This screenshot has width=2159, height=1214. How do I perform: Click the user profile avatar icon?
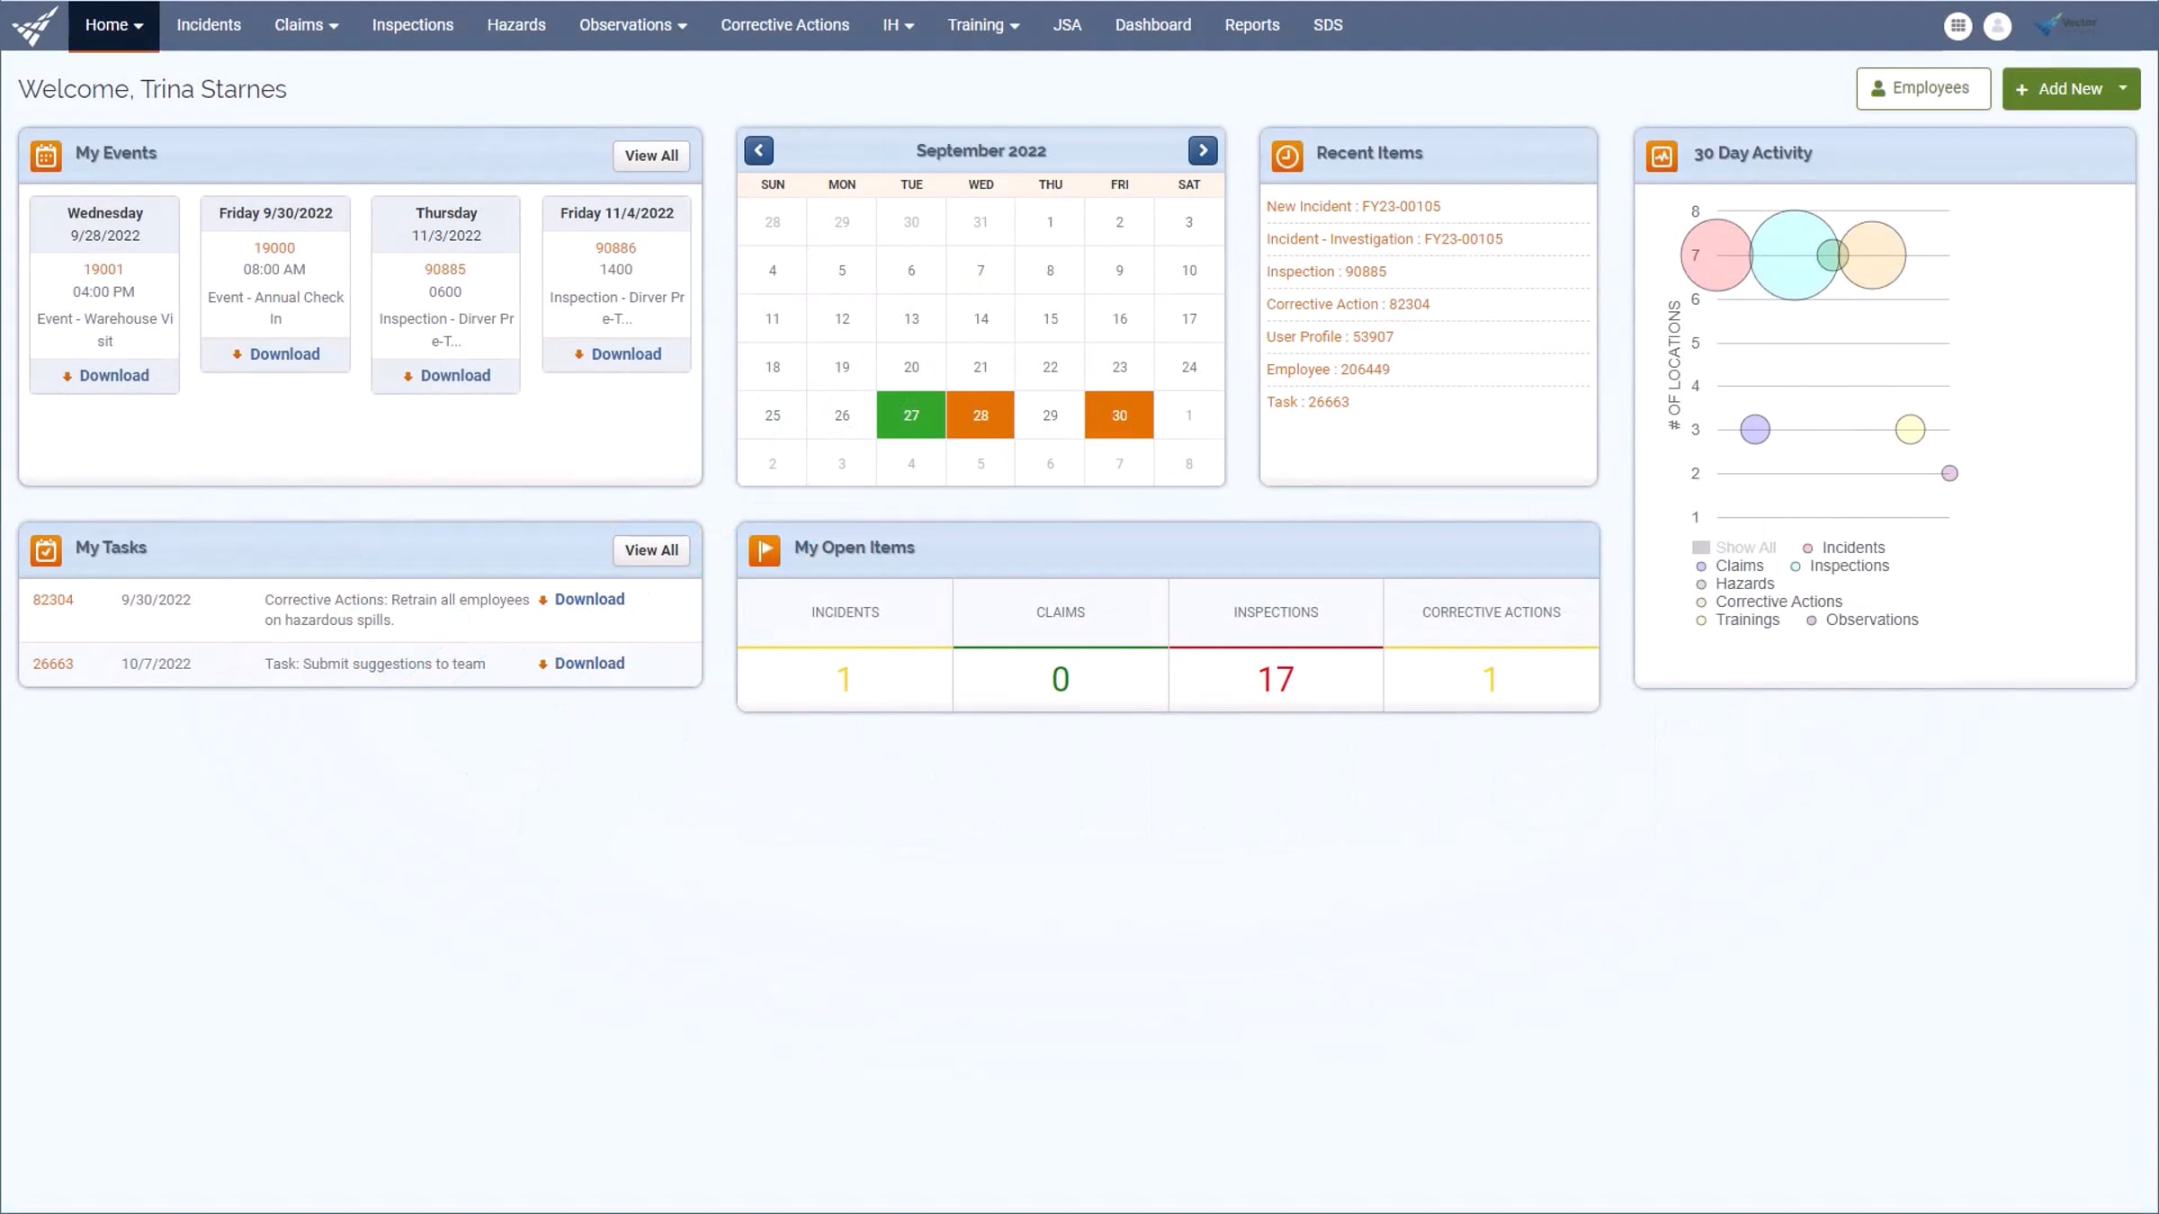[1997, 26]
